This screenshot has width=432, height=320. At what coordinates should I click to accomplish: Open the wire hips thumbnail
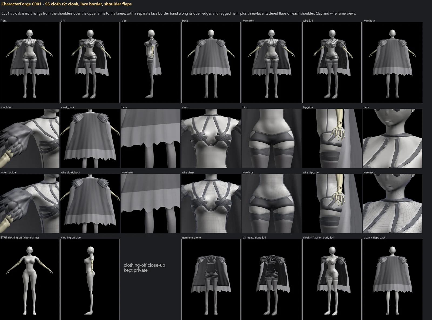[272, 203]
